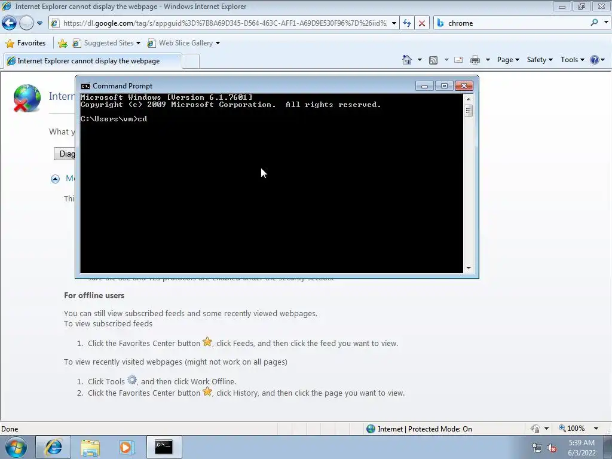Click the magnifier Search icon
The height and width of the screenshot is (459, 612).
click(594, 23)
